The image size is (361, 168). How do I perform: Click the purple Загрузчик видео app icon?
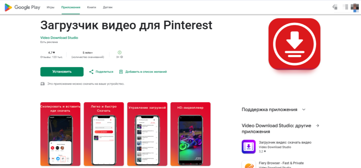pyautogui.click(x=249, y=147)
